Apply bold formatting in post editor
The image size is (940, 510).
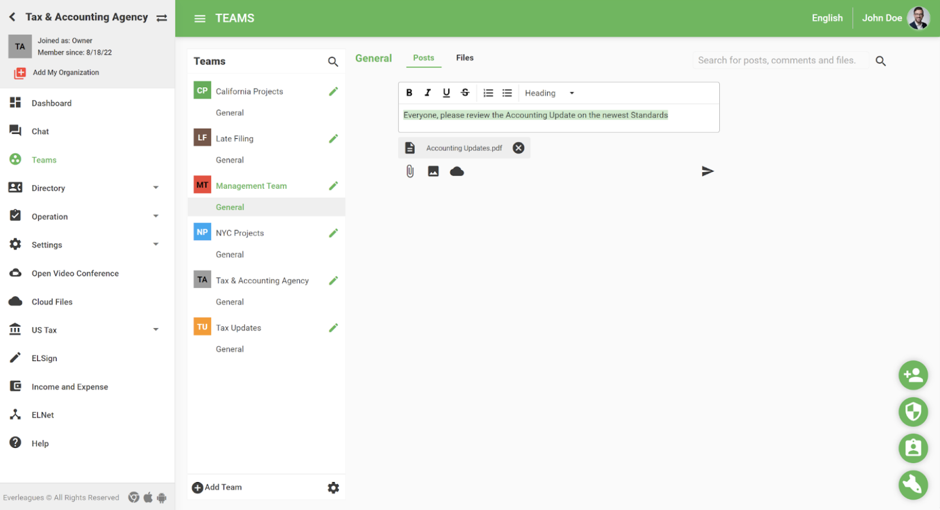(x=409, y=93)
